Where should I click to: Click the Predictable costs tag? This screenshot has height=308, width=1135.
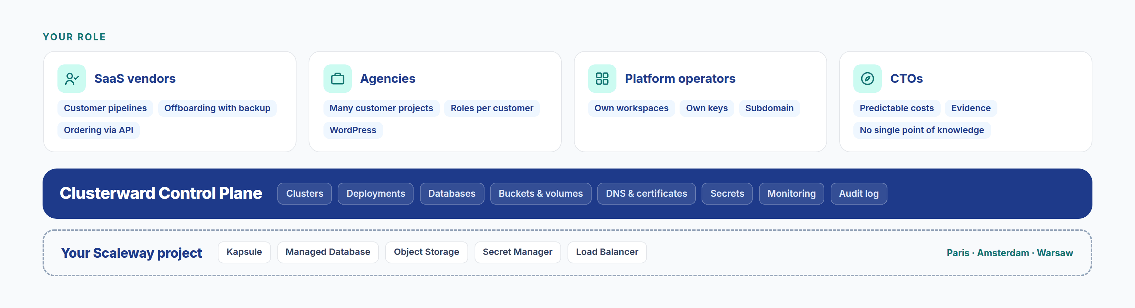(897, 108)
